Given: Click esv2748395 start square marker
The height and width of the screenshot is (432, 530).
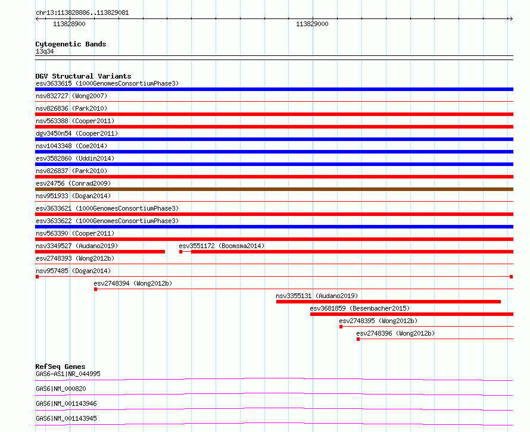Looking at the screenshot, I should click(x=341, y=327).
